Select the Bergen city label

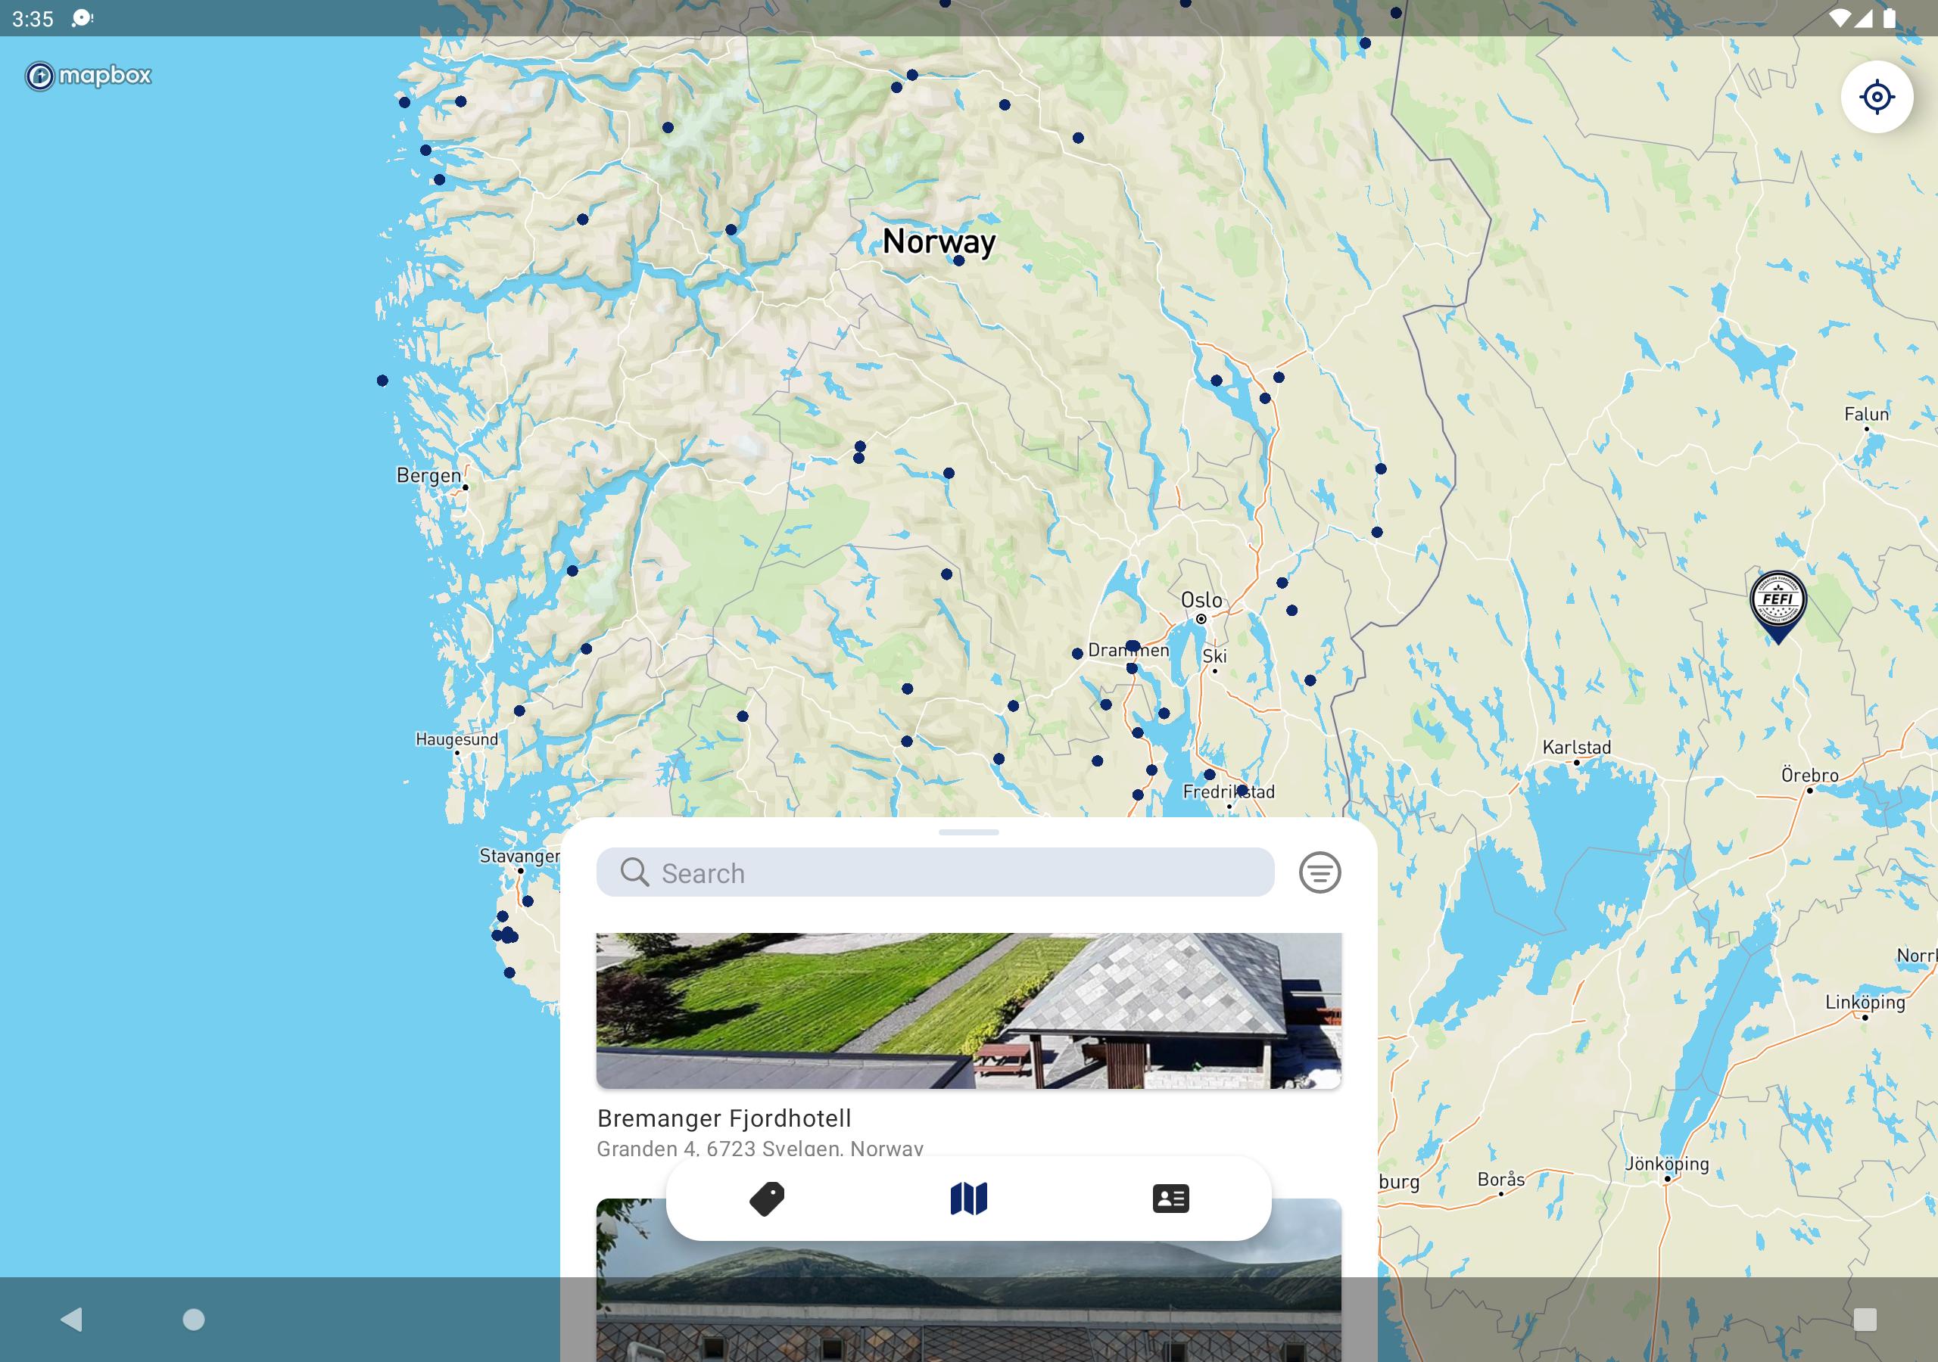click(428, 476)
